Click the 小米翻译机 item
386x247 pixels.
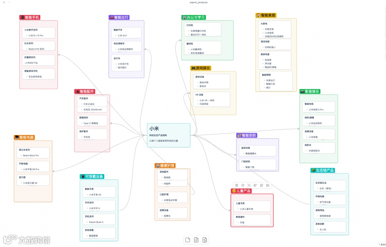coord(196,49)
